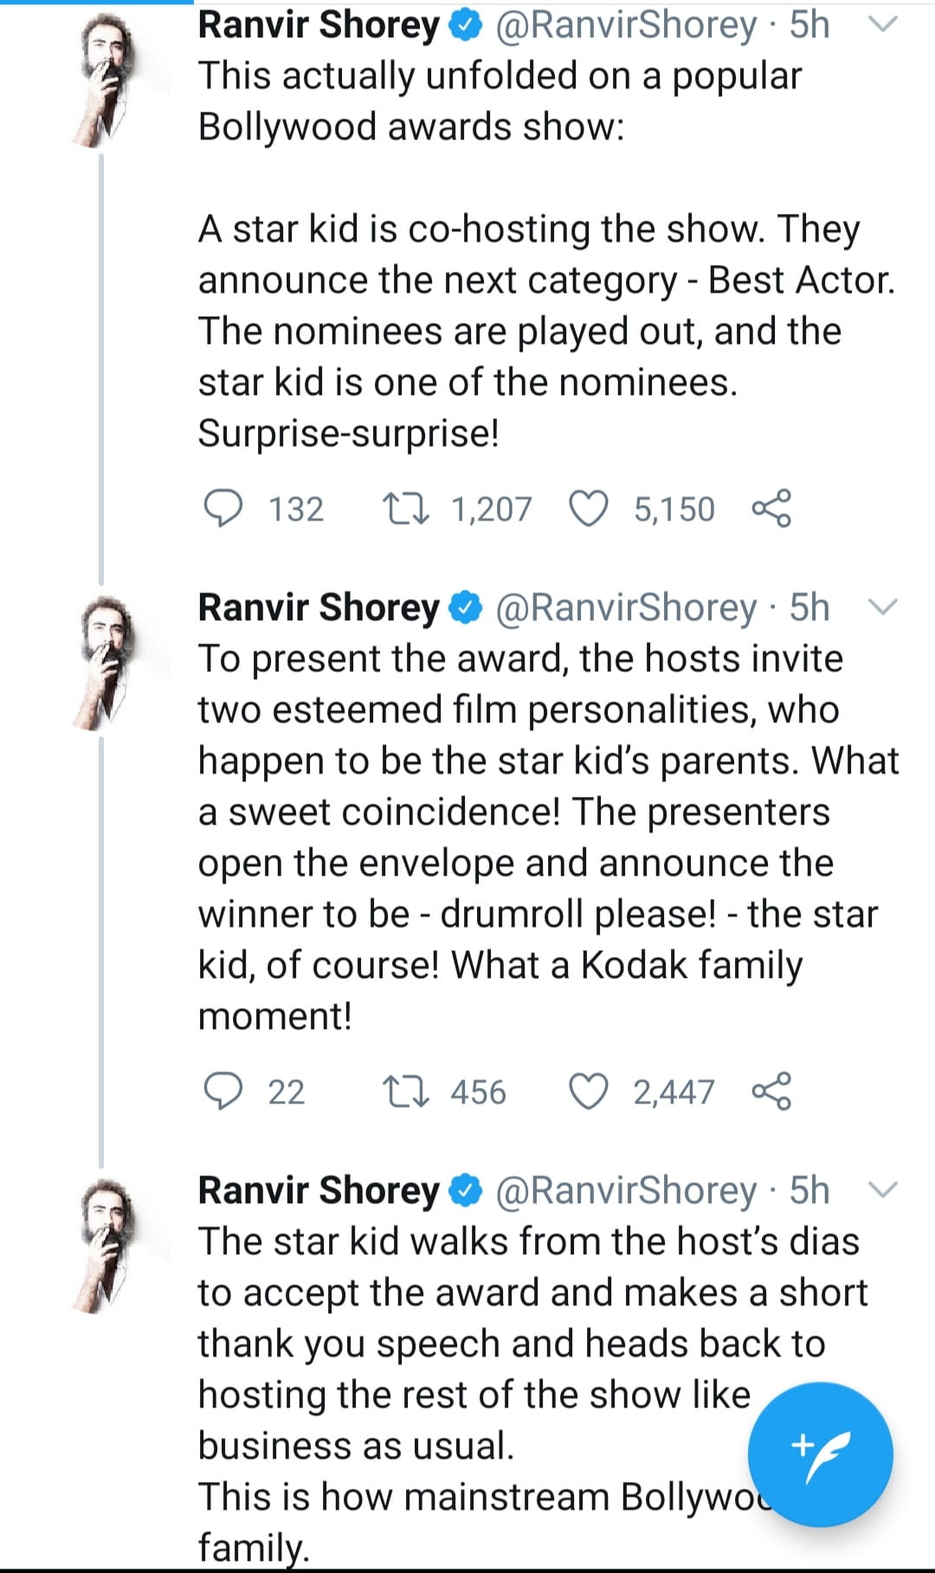Screen dimensions: 935x1573
Task: Compose a new tweet with floating button
Action: [x=820, y=1453]
